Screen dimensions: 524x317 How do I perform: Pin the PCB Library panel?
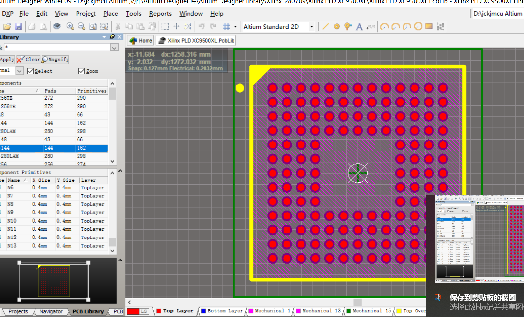(112, 37)
